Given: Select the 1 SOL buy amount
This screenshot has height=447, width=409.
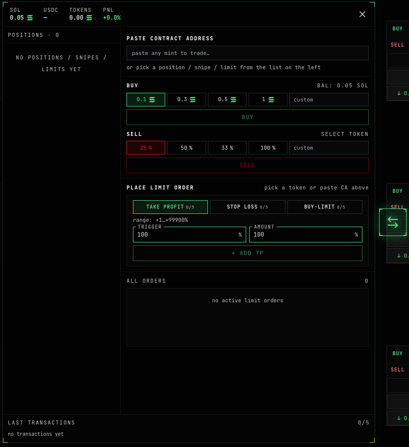Looking at the screenshot, I should [268, 100].
